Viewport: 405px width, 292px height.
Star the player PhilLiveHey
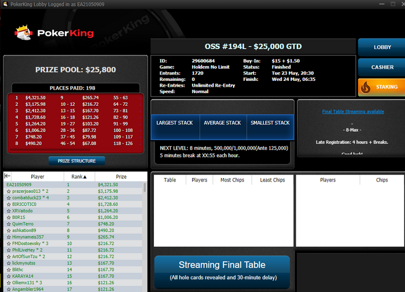click(x=9, y=250)
